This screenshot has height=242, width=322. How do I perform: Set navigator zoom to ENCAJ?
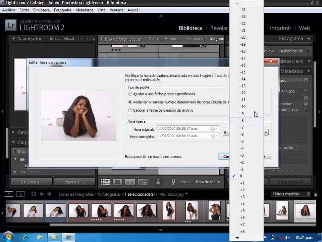point(55,39)
